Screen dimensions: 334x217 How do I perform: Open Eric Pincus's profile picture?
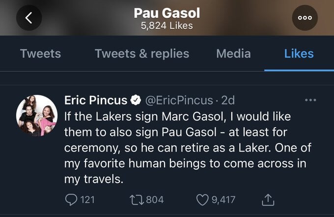point(37,116)
